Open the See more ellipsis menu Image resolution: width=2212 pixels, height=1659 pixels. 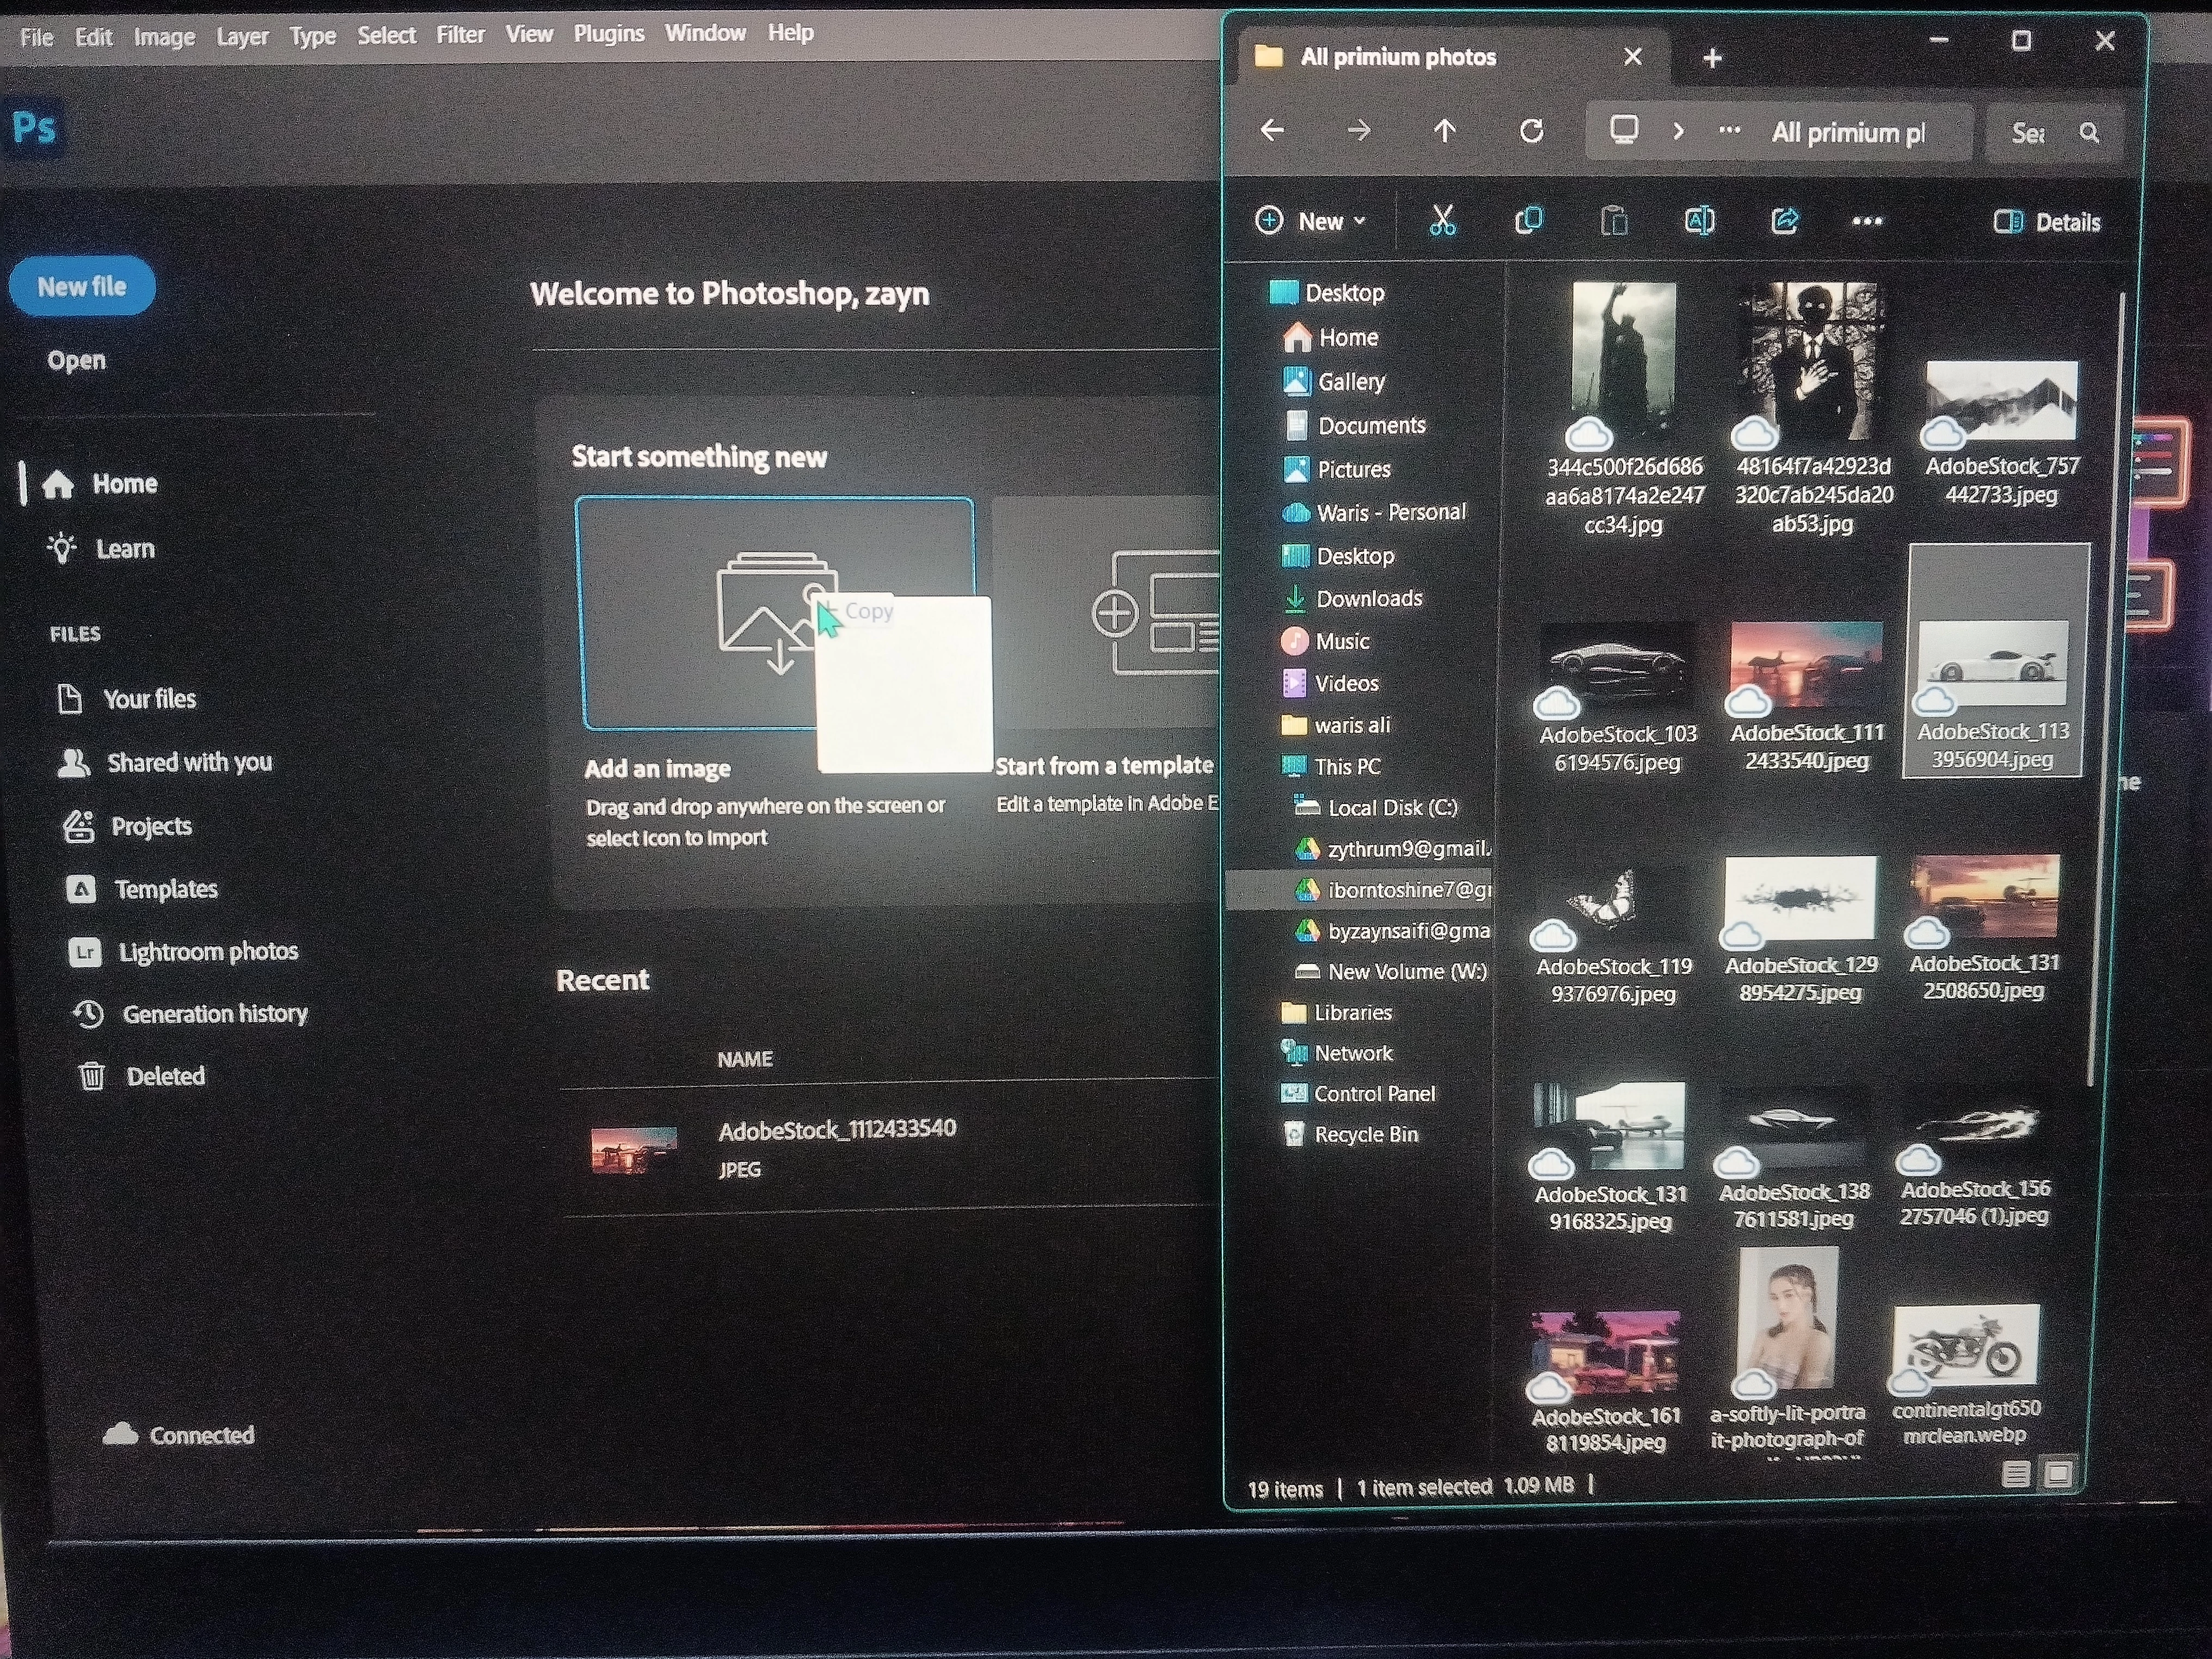click(1867, 222)
